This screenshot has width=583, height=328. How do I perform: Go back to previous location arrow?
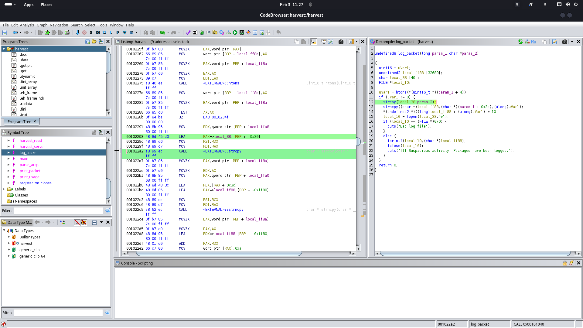15,32
